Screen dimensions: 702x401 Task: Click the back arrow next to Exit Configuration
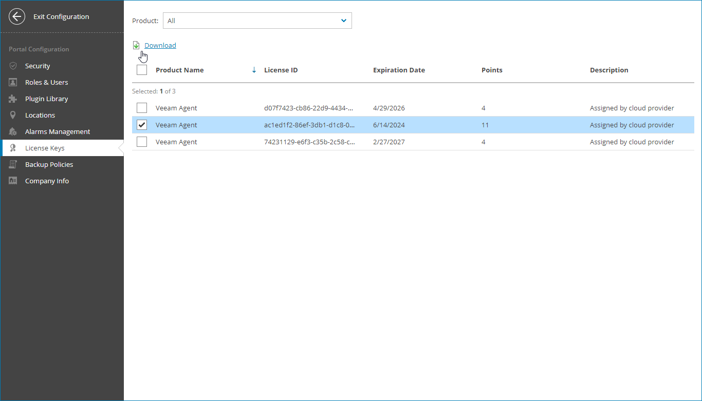click(x=16, y=16)
